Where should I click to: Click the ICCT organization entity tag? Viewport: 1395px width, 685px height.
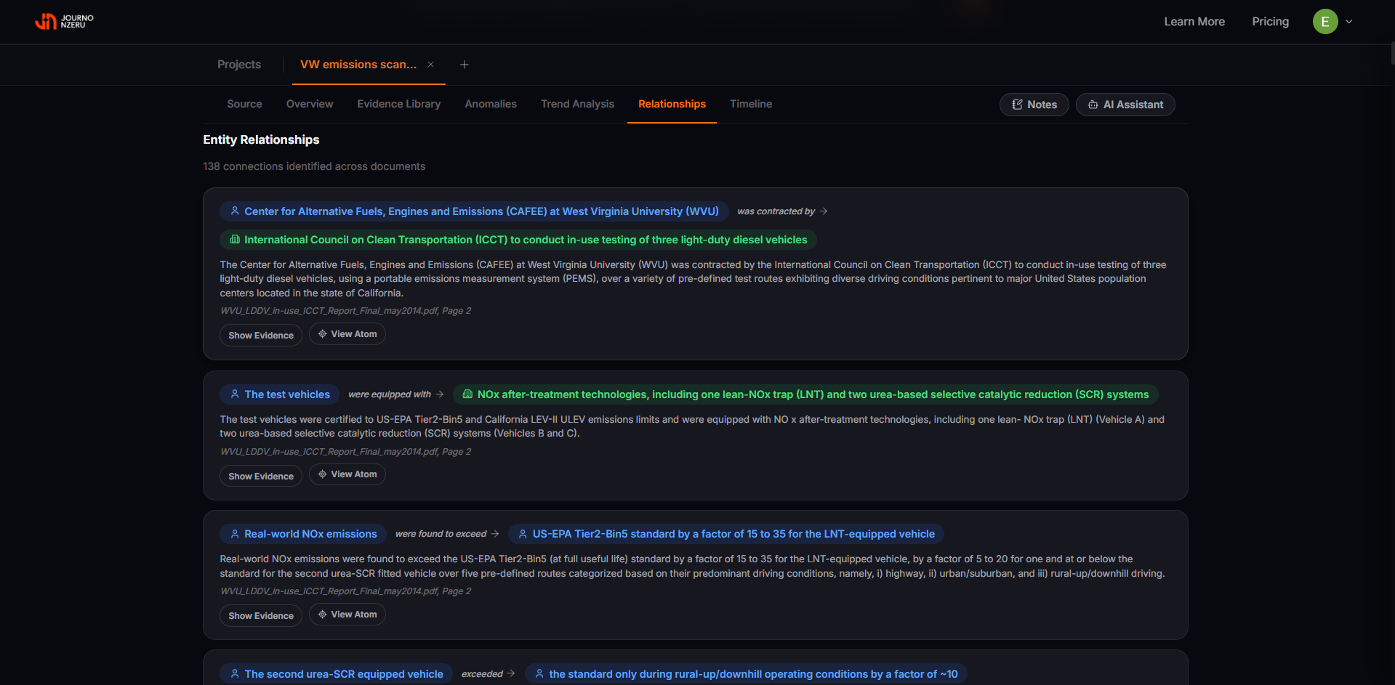click(518, 240)
